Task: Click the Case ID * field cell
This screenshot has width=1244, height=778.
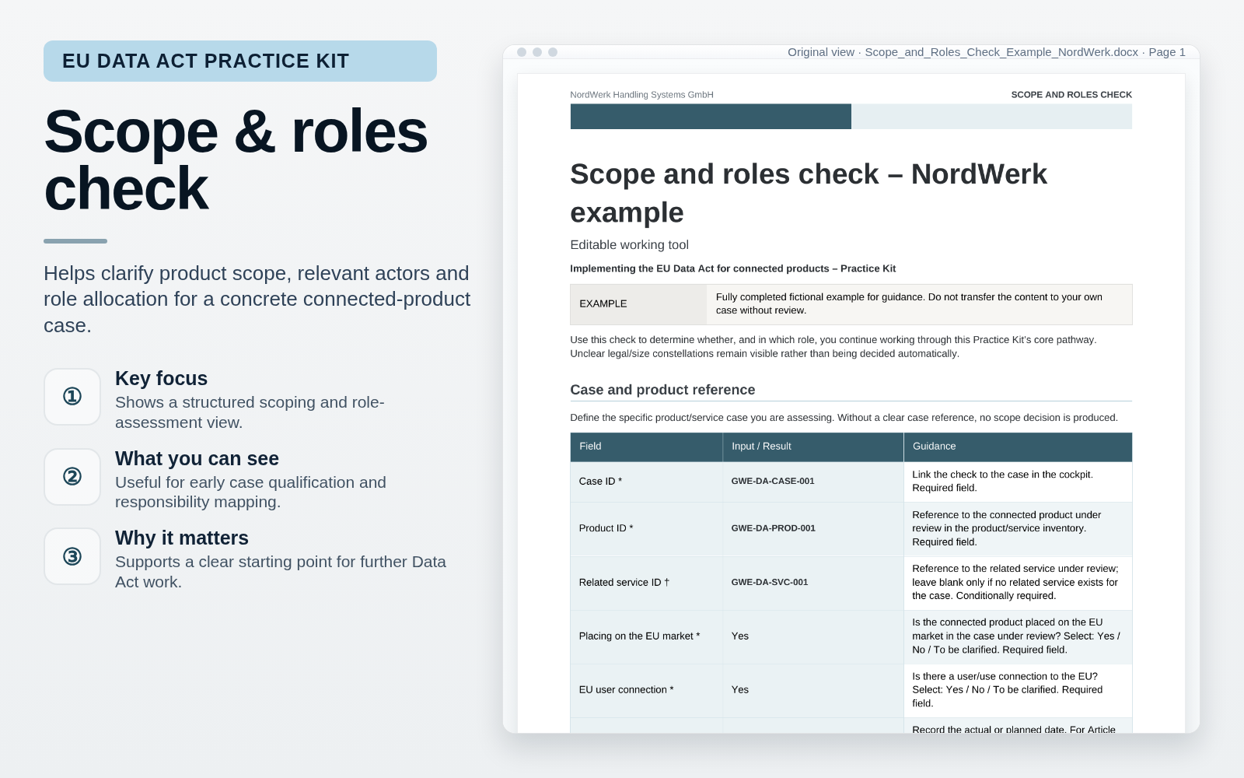Action: (647, 482)
